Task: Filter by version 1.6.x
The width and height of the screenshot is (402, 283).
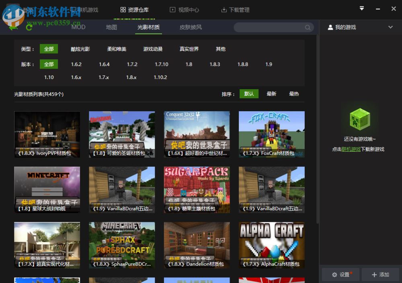Action: coord(76,77)
